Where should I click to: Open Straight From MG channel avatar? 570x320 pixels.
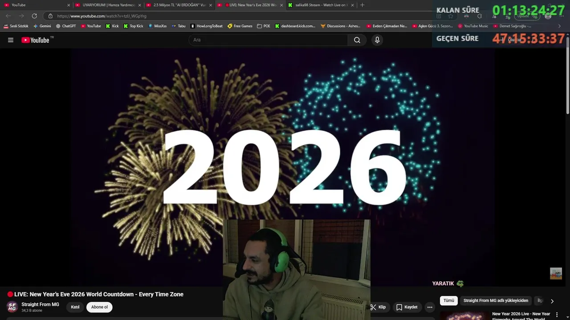(x=12, y=307)
